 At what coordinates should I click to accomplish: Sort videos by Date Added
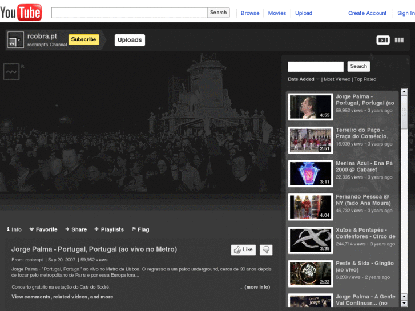[301, 79]
